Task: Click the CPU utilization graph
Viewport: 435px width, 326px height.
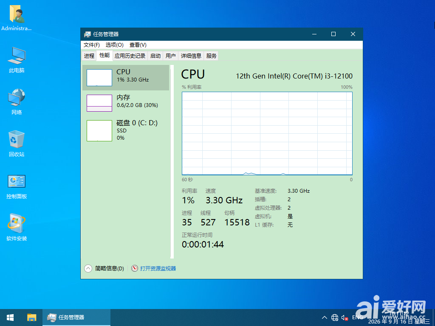Action: [x=267, y=133]
